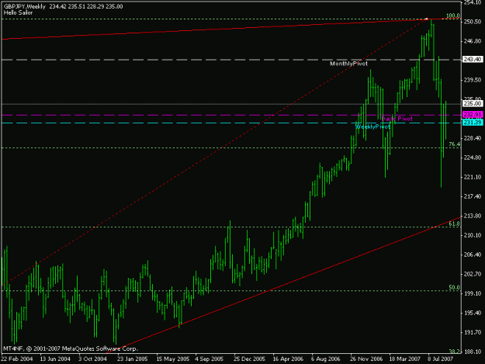
Task: Click the 25 Dec 2005 date label
Action: pyautogui.click(x=249, y=359)
